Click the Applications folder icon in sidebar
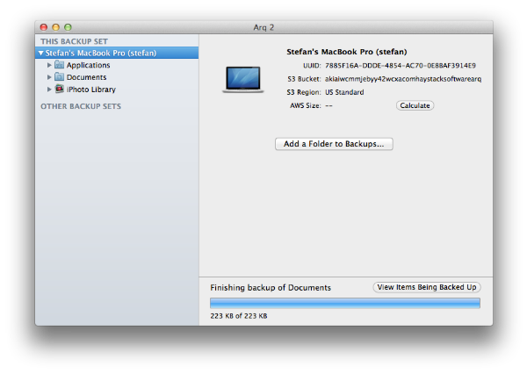Screen dimensions: 527x374 click(59, 64)
